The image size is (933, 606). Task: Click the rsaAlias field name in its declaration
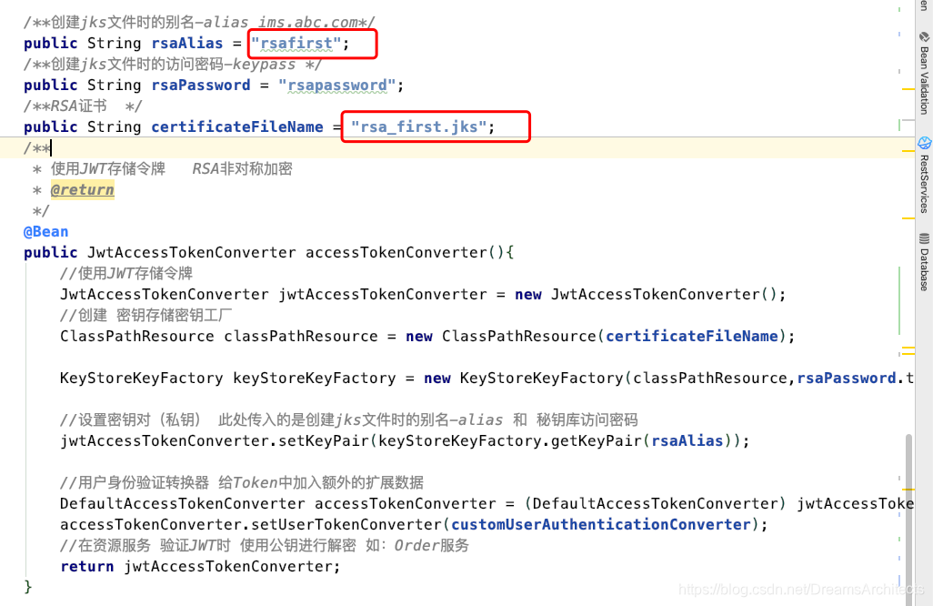click(187, 44)
